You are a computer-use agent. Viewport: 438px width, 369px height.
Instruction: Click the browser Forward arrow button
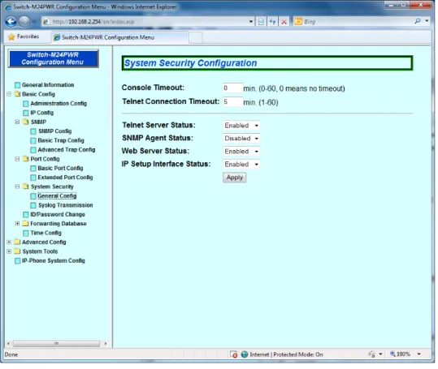coord(24,21)
